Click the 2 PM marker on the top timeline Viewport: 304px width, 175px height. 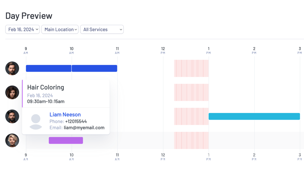point(254,50)
